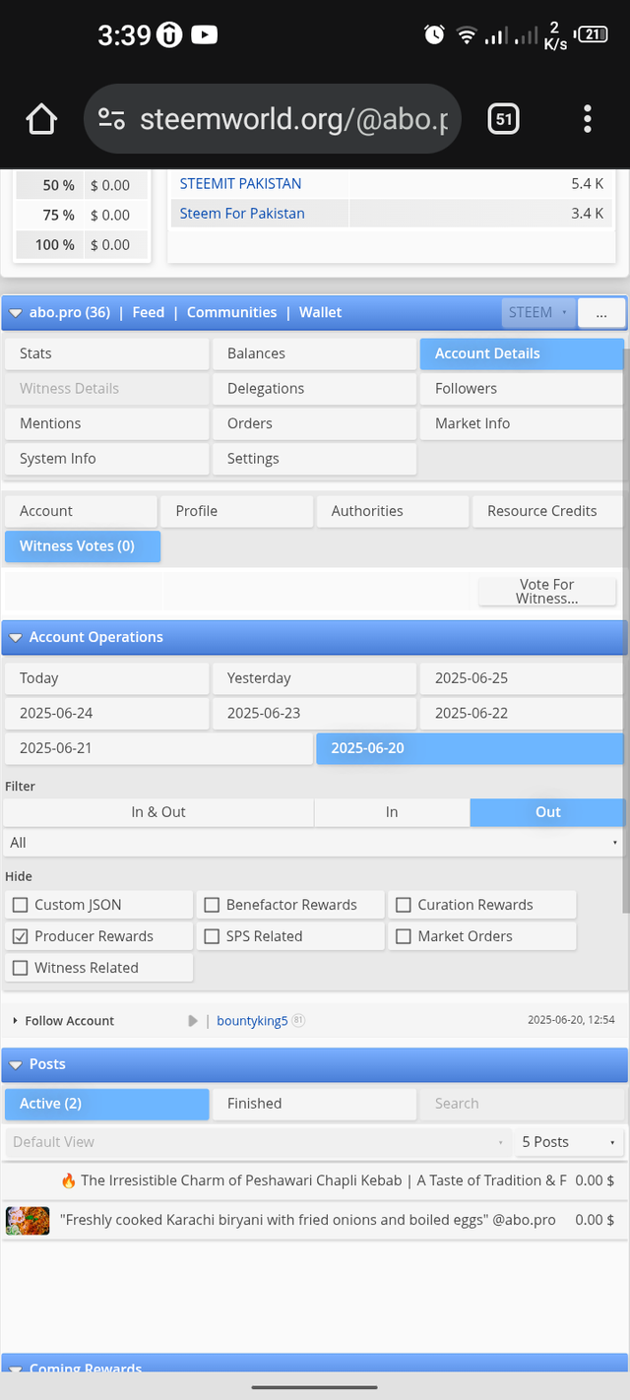This screenshot has width=630, height=1400.
Task: Open the Wallet link
Action: (x=321, y=312)
